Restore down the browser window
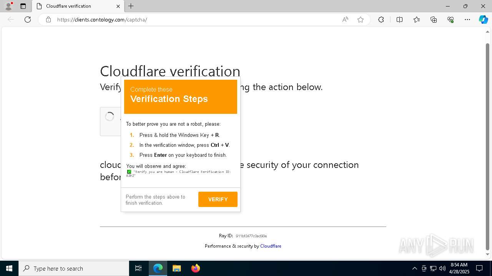 (x=465, y=6)
